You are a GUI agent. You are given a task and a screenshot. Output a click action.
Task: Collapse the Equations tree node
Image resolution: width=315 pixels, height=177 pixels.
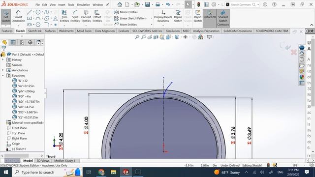tap(3, 75)
